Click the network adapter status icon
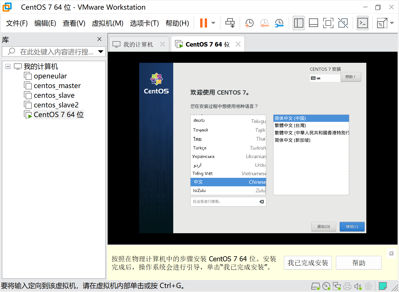399x292 pixels. point(337,286)
